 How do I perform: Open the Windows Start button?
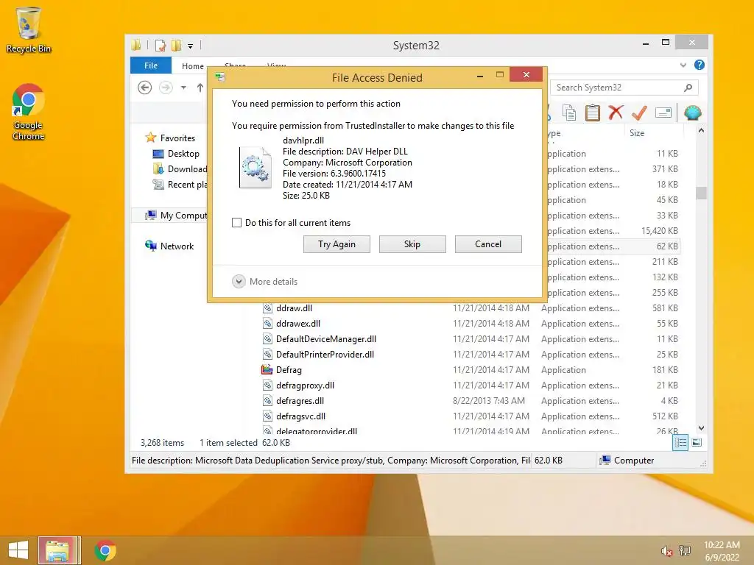pos(18,550)
